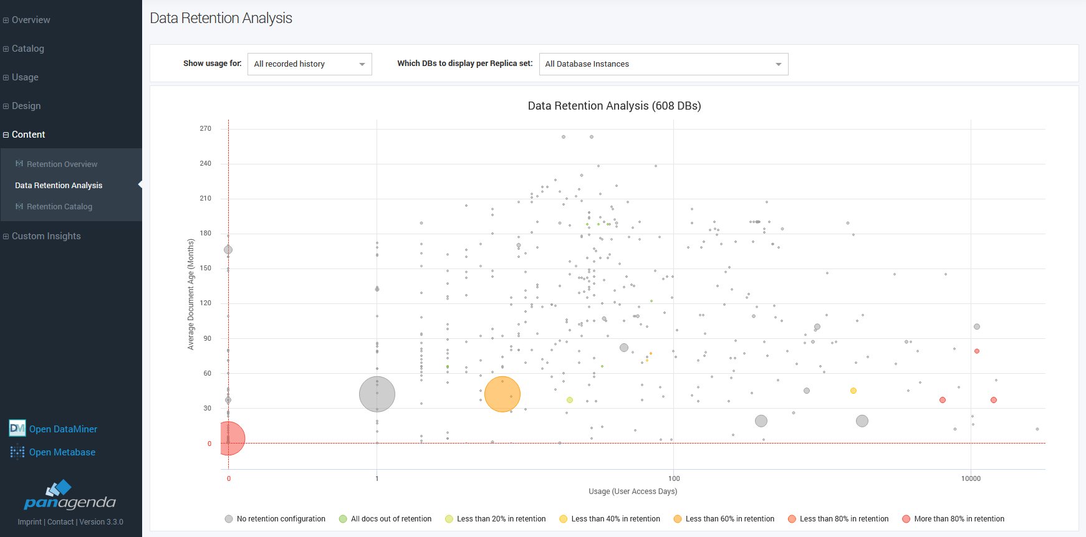Viewport: 1086px width, 537px height.
Task: Click the Metabase dotted logo icon
Action: [x=17, y=452]
